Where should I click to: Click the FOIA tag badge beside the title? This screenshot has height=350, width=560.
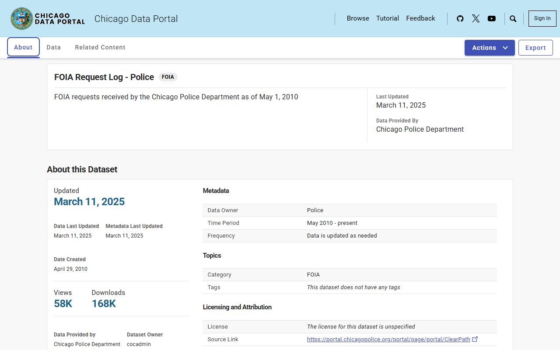[168, 77]
